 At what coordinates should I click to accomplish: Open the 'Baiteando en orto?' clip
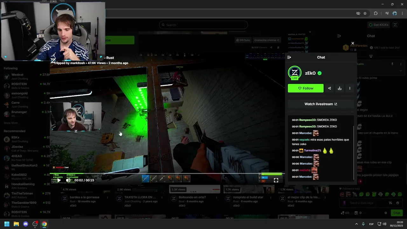coord(192,197)
